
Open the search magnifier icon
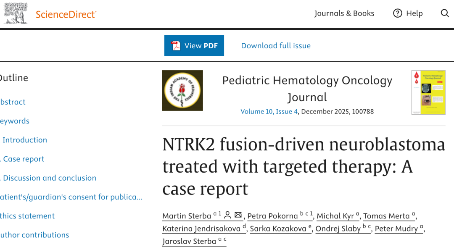(x=445, y=13)
